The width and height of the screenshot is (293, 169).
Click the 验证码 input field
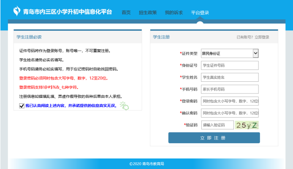(x=217, y=125)
